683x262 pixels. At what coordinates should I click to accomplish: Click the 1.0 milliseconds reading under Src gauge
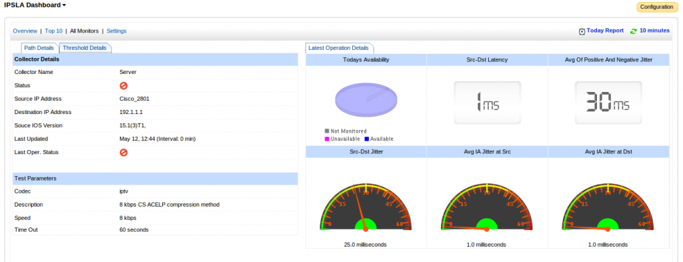click(486, 245)
